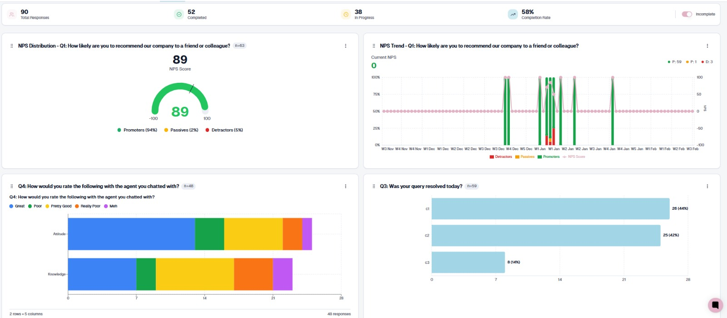Click the Completion Rate trend icon
The image size is (727, 318).
[513, 15]
